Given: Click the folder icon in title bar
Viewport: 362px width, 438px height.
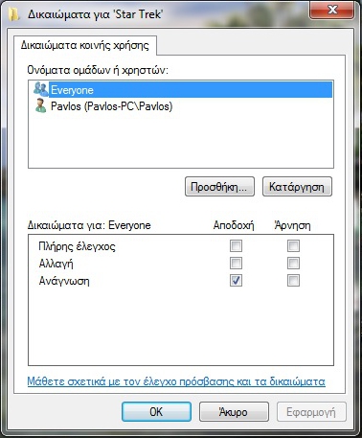Looking at the screenshot, I should (x=14, y=14).
